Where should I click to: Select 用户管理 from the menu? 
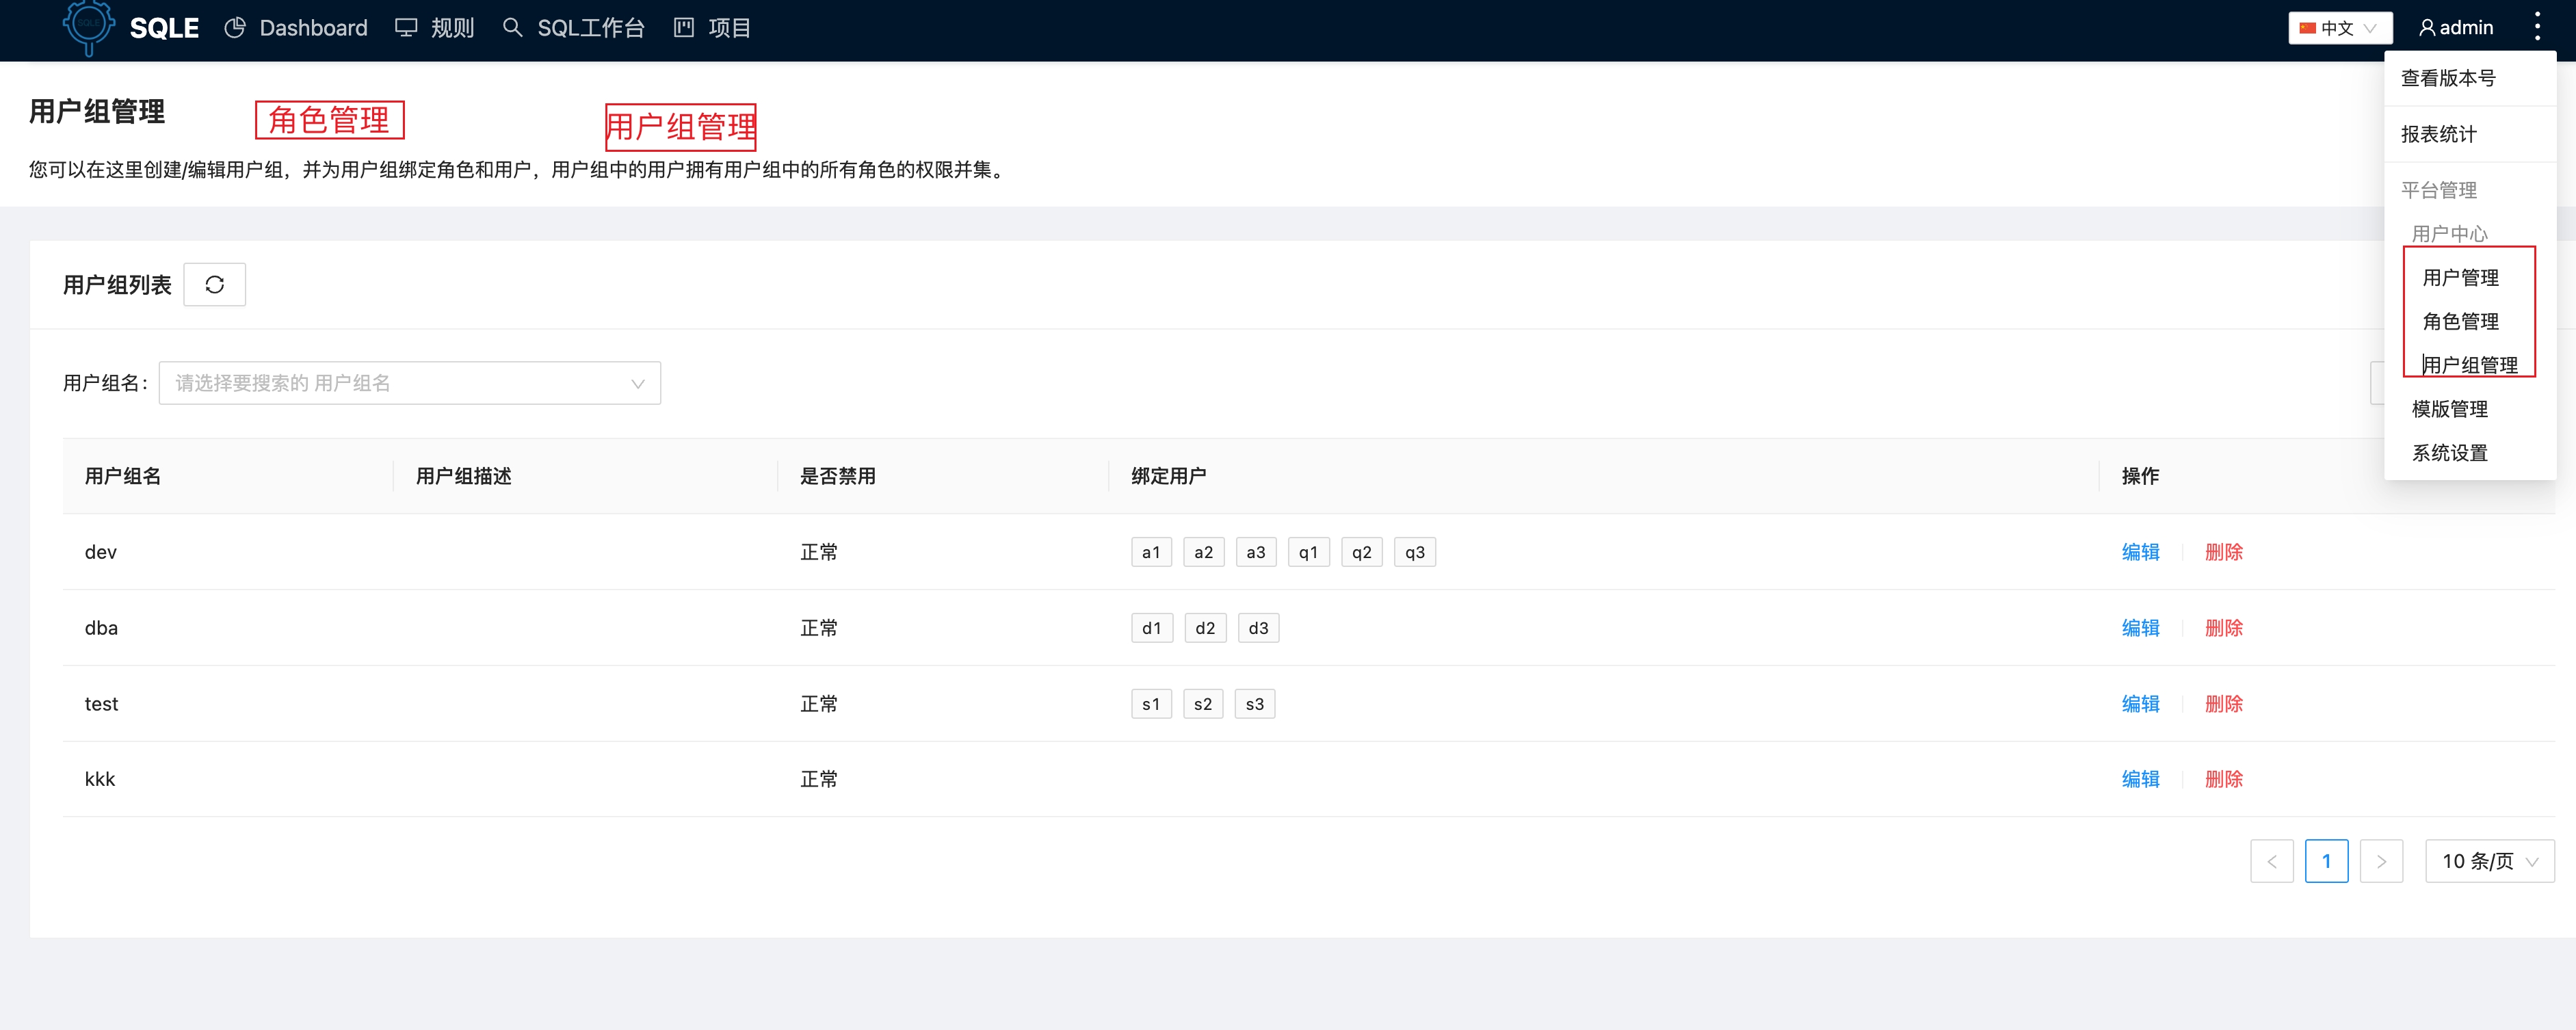pos(2461,277)
